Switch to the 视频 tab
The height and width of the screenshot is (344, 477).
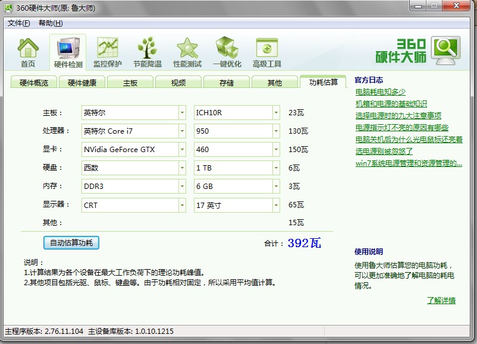point(178,83)
